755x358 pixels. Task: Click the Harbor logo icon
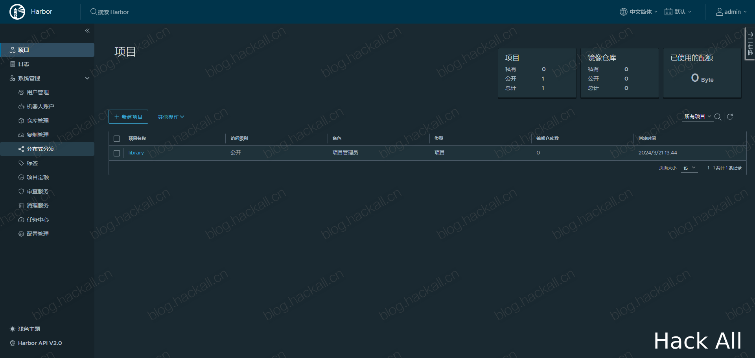pyautogui.click(x=17, y=12)
